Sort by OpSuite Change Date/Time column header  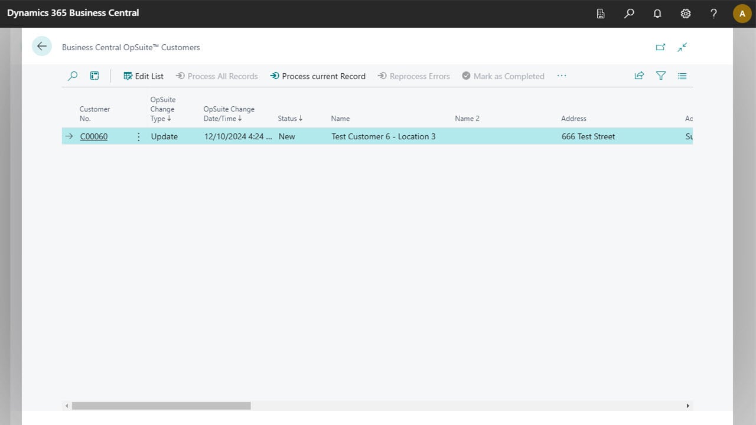229,114
